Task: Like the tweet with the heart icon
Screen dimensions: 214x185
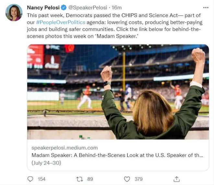Action: pyautogui.click(x=127, y=179)
